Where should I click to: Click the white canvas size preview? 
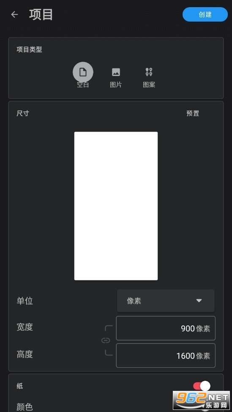116,206
